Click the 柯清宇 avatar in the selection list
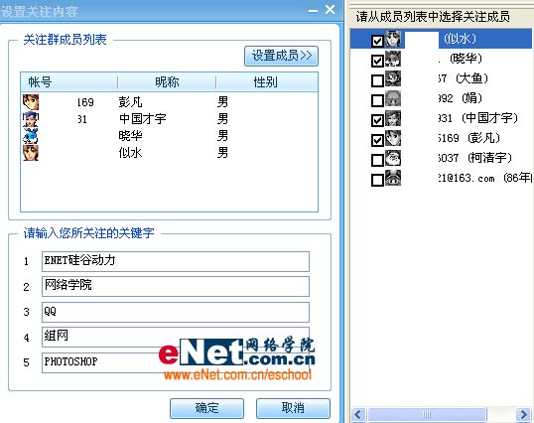The image size is (534, 423). click(x=393, y=158)
